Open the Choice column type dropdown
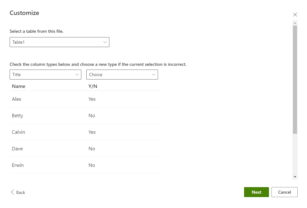The width and height of the screenshot is (307, 208). [x=122, y=75]
